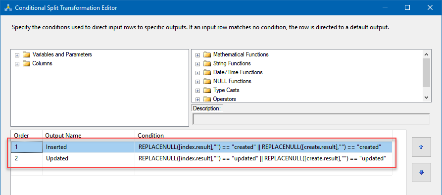Expand the Columns tree node
The height and width of the screenshot is (195, 442).
click(17, 64)
